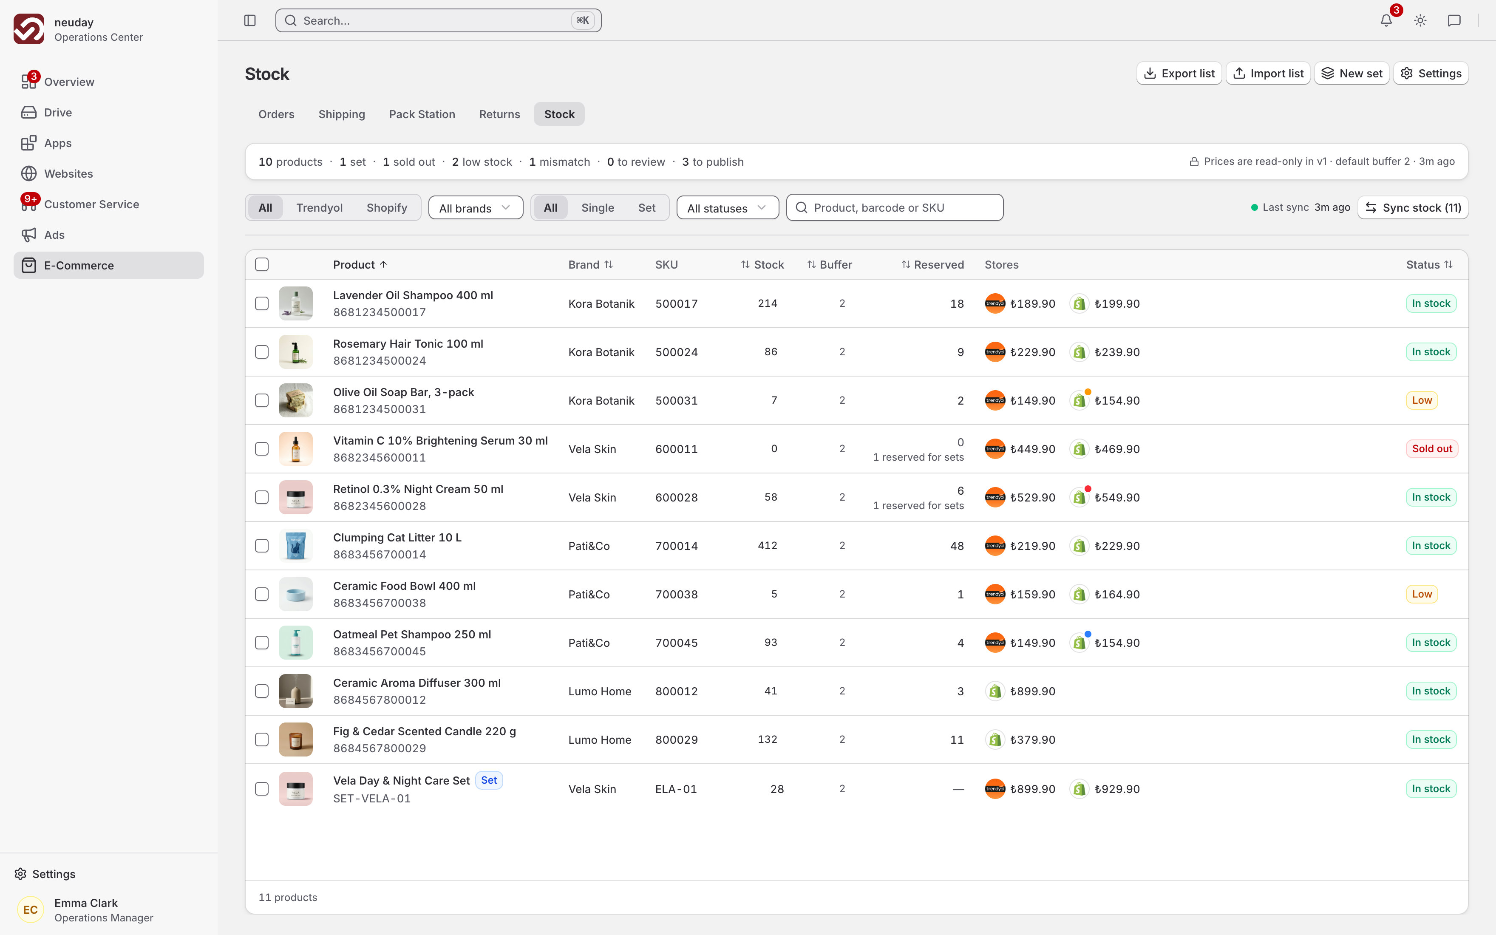The height and width of the screenshot is (935, 1496).
Task: Sort by the Stock column header
Action: coord(762,265)
